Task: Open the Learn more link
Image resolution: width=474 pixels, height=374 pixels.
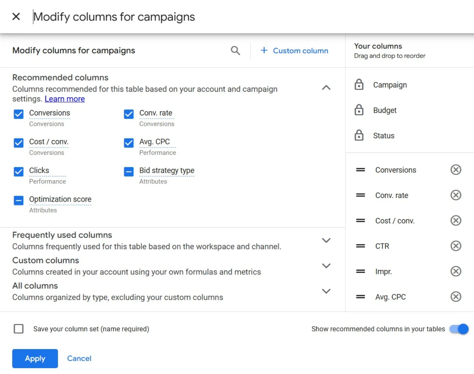Action: 65,99
